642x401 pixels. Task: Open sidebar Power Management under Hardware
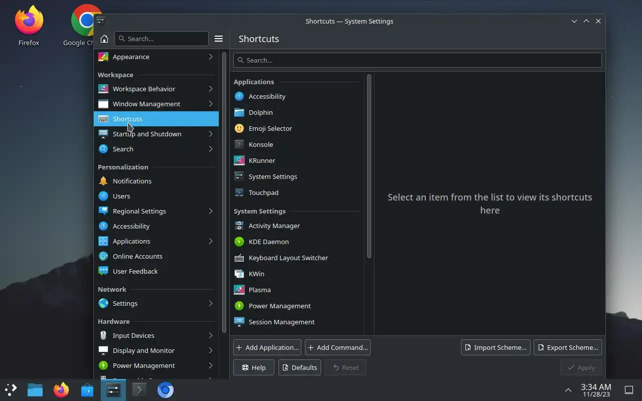click(x=156, y=365)
